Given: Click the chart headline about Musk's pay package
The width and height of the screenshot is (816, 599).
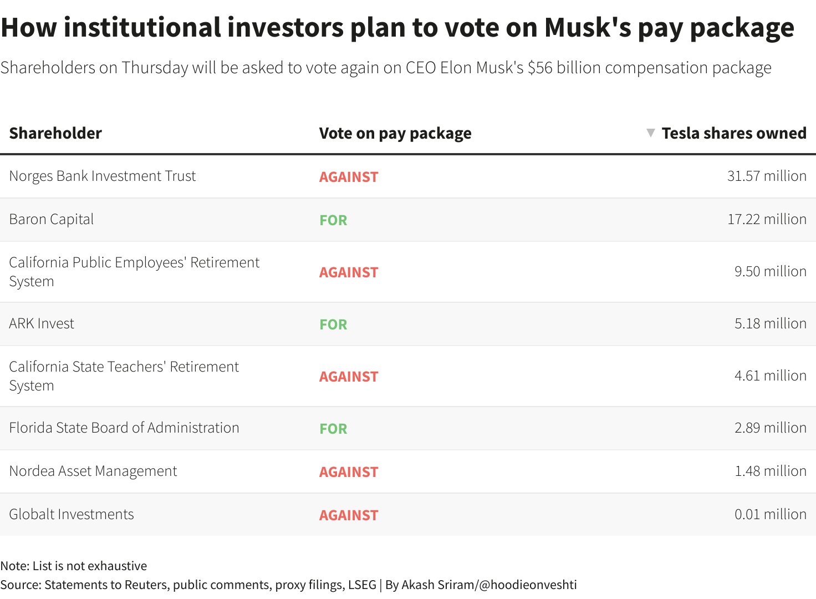Looking at the screenshot, I should [x=397, y=28].
